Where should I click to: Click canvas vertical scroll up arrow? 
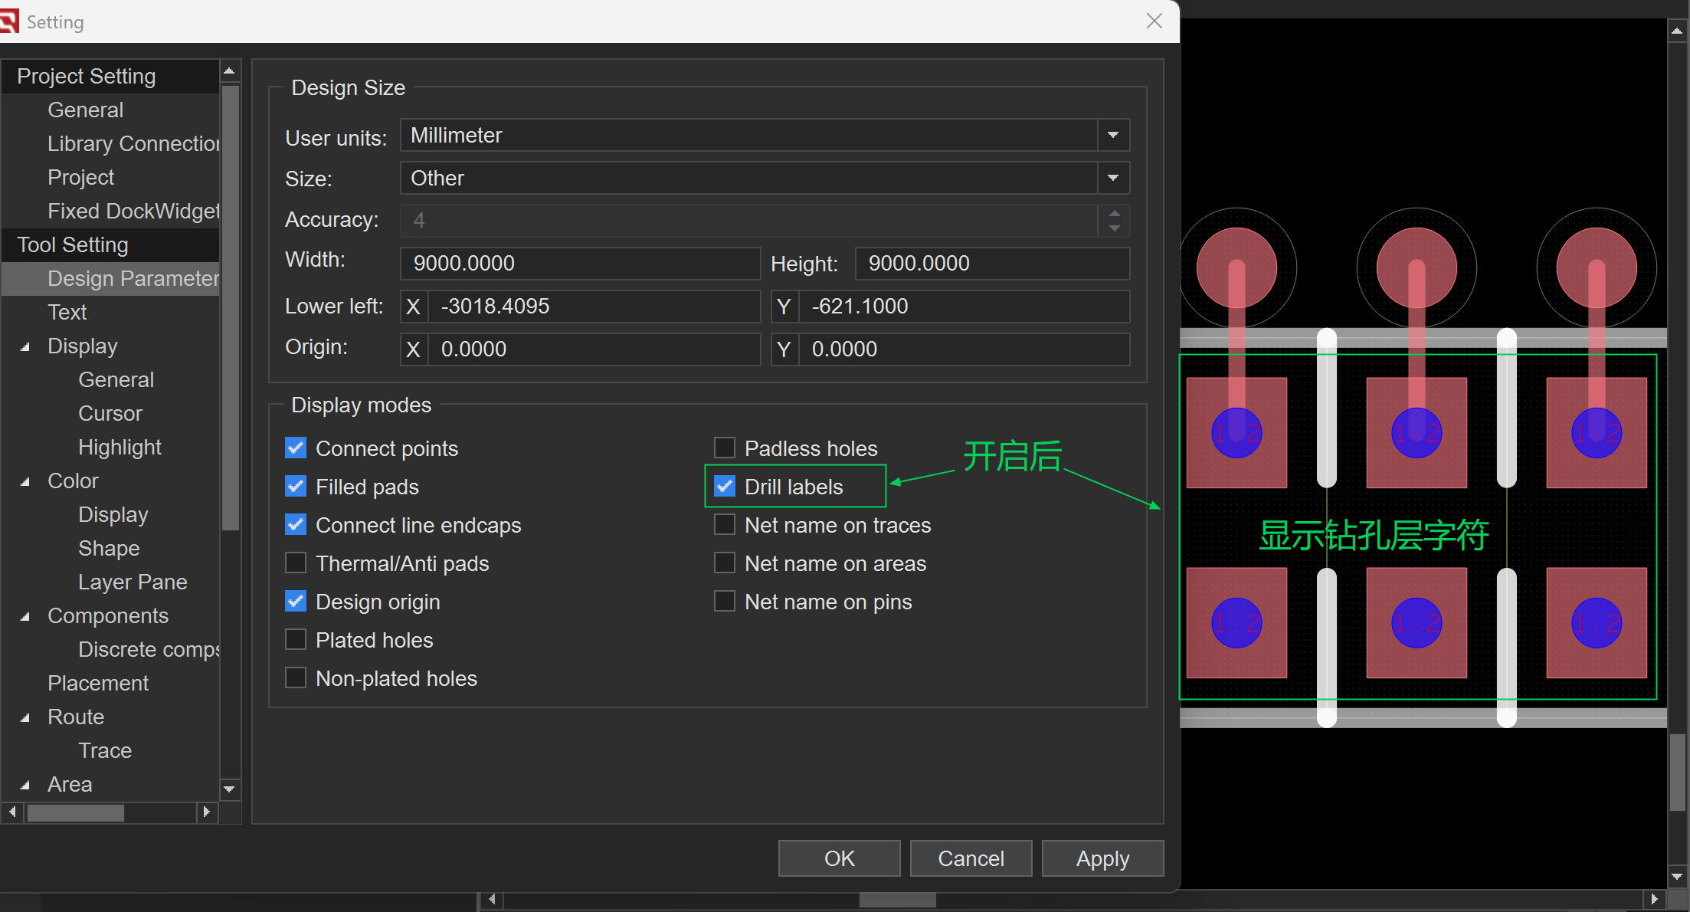[x=1677, y=31]
